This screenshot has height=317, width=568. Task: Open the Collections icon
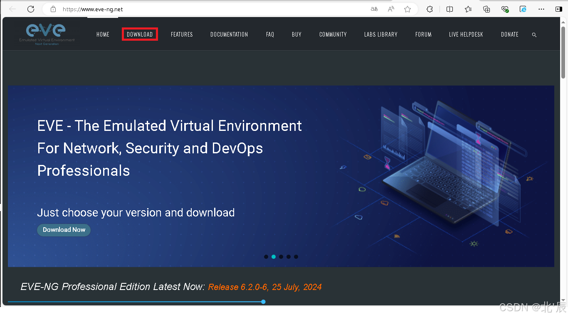487,9
